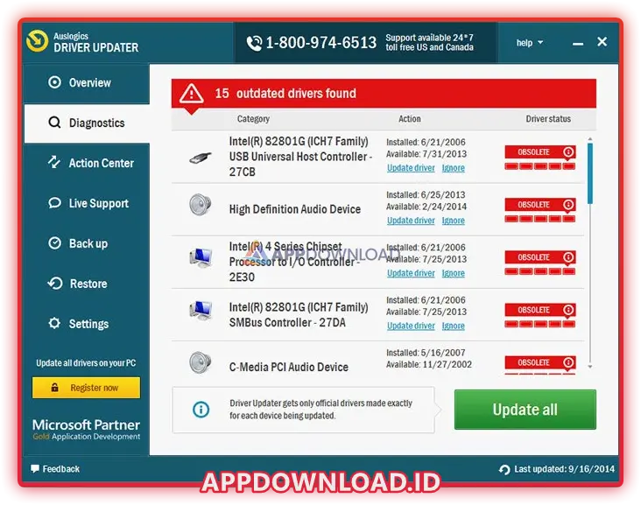Go to the Back up section
This screenshot has height=505, width=641.
(88, 243)
